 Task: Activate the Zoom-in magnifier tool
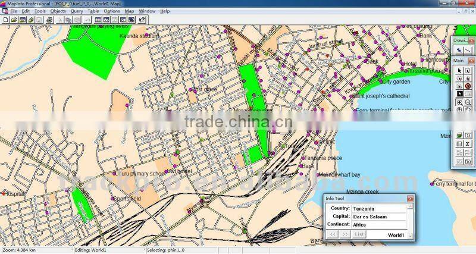coord(459,102)
